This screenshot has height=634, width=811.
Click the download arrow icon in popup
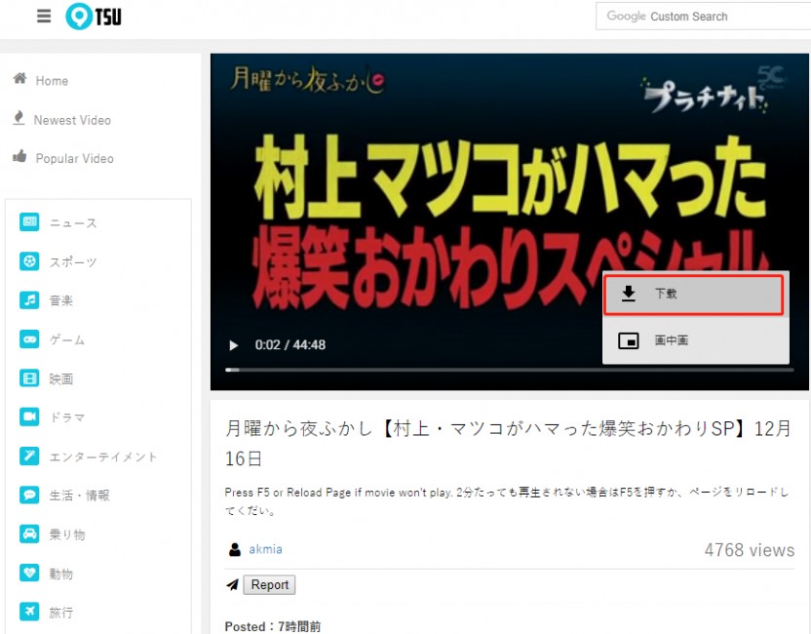[629, 294]
